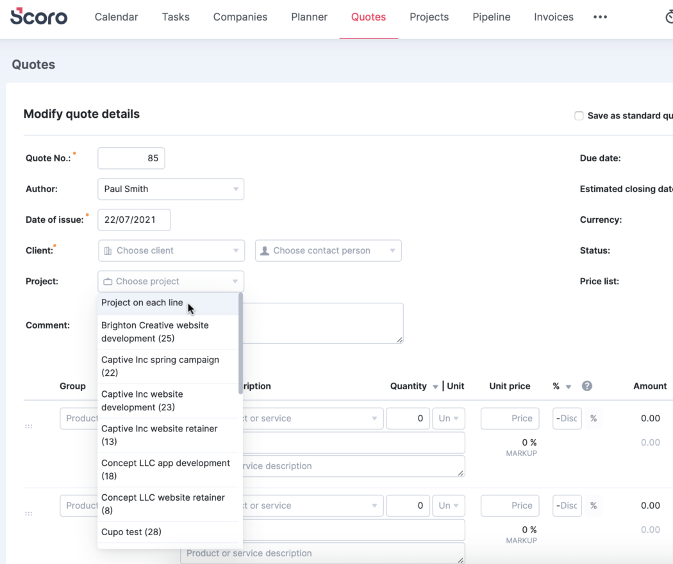Choose Concept LLC website retainer (8)
The width and height of the screenshot is (673, 564).
point(168,504)
